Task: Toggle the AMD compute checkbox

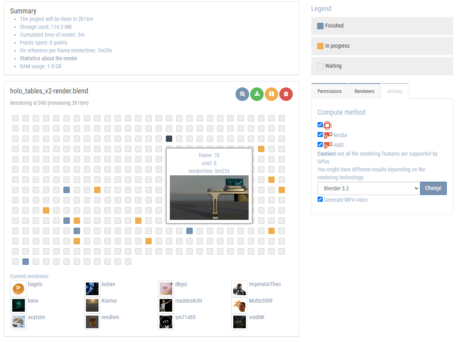Action: pos(320,145)
